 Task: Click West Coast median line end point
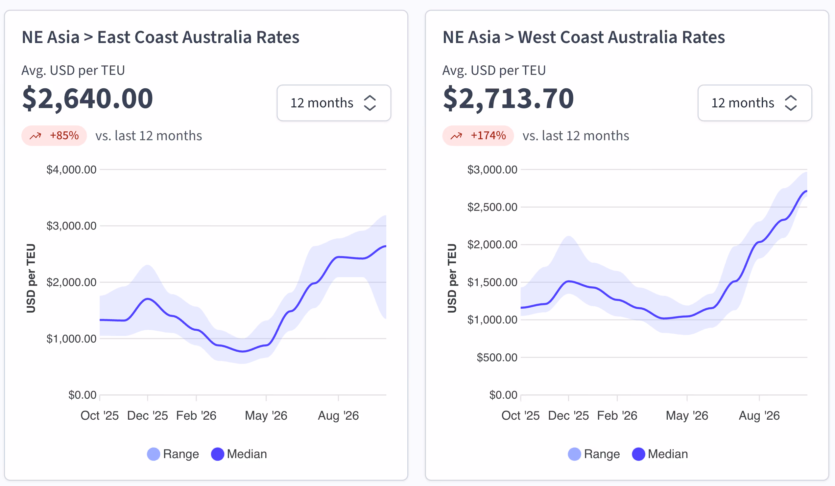point(806,191)
